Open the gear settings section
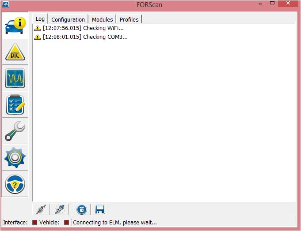The width and height of the screenshot is (301, 231). coord(15,157)
